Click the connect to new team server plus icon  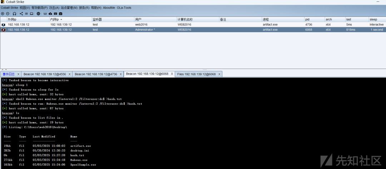tap(3, 14)
